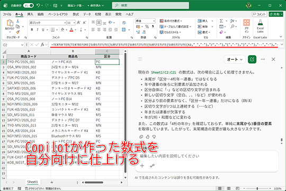Open the 挿入 ribbon tab

[x=30, y=14]
